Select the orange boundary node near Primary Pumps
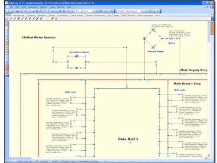 (x=145, y=39)
